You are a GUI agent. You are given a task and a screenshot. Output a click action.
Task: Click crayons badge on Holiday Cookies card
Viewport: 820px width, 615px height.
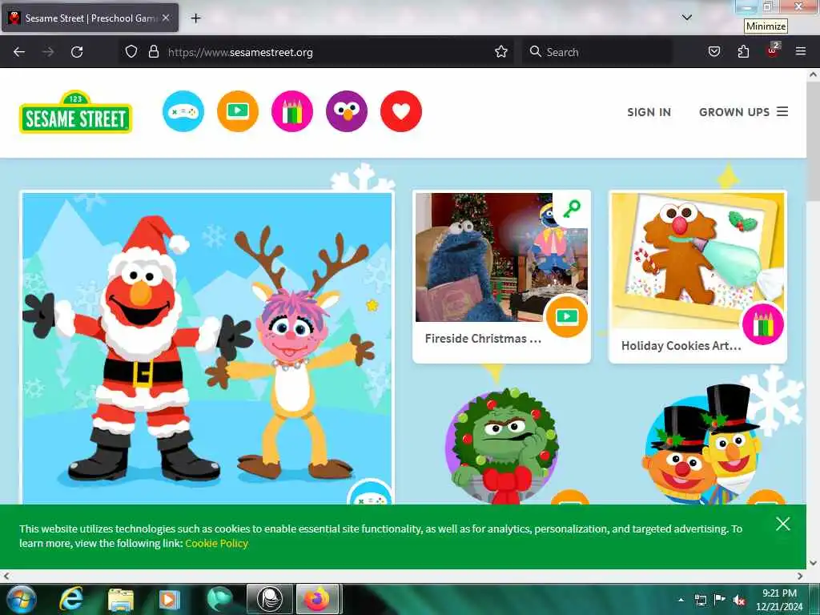point(763,324)
